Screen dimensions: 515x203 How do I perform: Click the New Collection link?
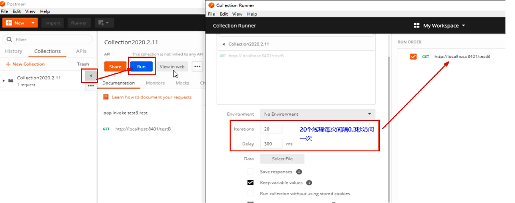(25, 64)
